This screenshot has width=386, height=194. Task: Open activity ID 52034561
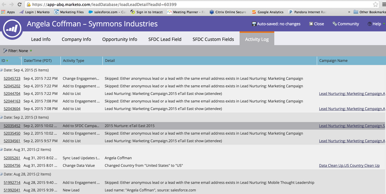[x=12, y=141]
